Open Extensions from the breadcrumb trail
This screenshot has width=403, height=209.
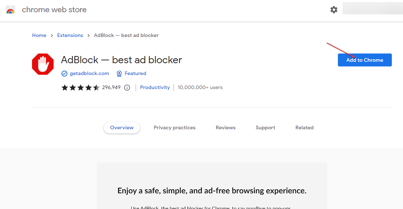pos(70,35)
